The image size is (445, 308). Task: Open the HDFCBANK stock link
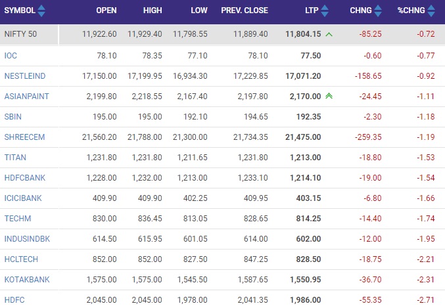tap(25, 178)
